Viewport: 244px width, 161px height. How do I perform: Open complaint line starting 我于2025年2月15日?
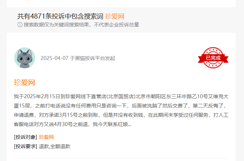click(121, 97)
